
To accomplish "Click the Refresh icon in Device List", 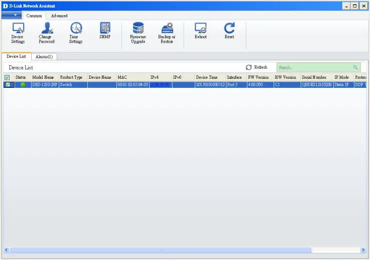I will (x=249, y=67).
